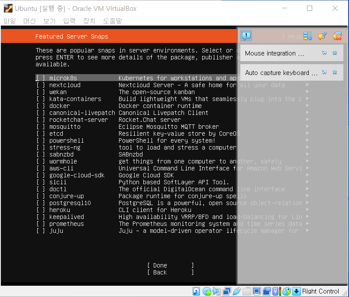Click the network adapters status icon
Viewport: 349px width, 297px height.
click(x=227, y=291)
